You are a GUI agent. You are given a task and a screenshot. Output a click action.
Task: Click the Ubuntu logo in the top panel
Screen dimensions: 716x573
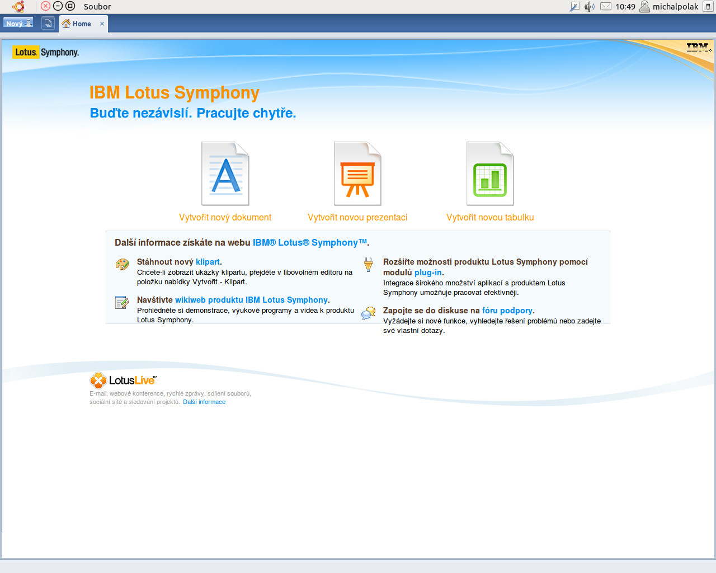pyautogui.click(x=18, y=7)
